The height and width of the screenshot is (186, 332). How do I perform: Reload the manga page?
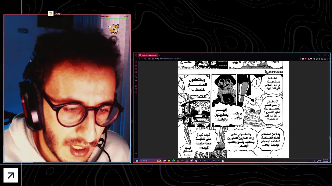tap(145, 59)
